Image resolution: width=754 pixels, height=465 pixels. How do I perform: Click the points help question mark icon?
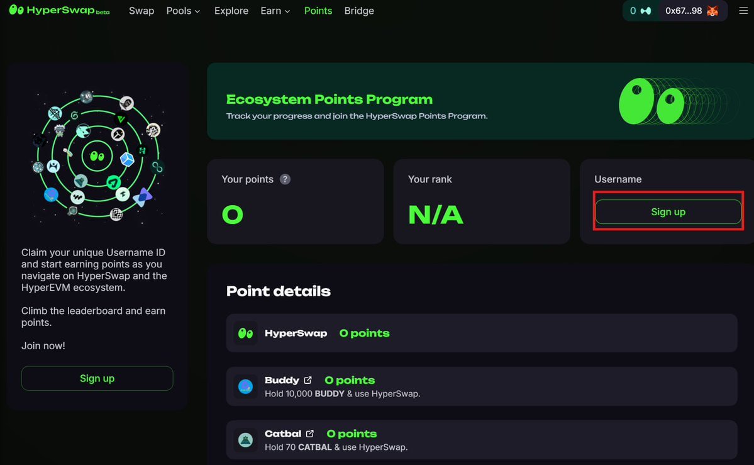coord(285,179)
